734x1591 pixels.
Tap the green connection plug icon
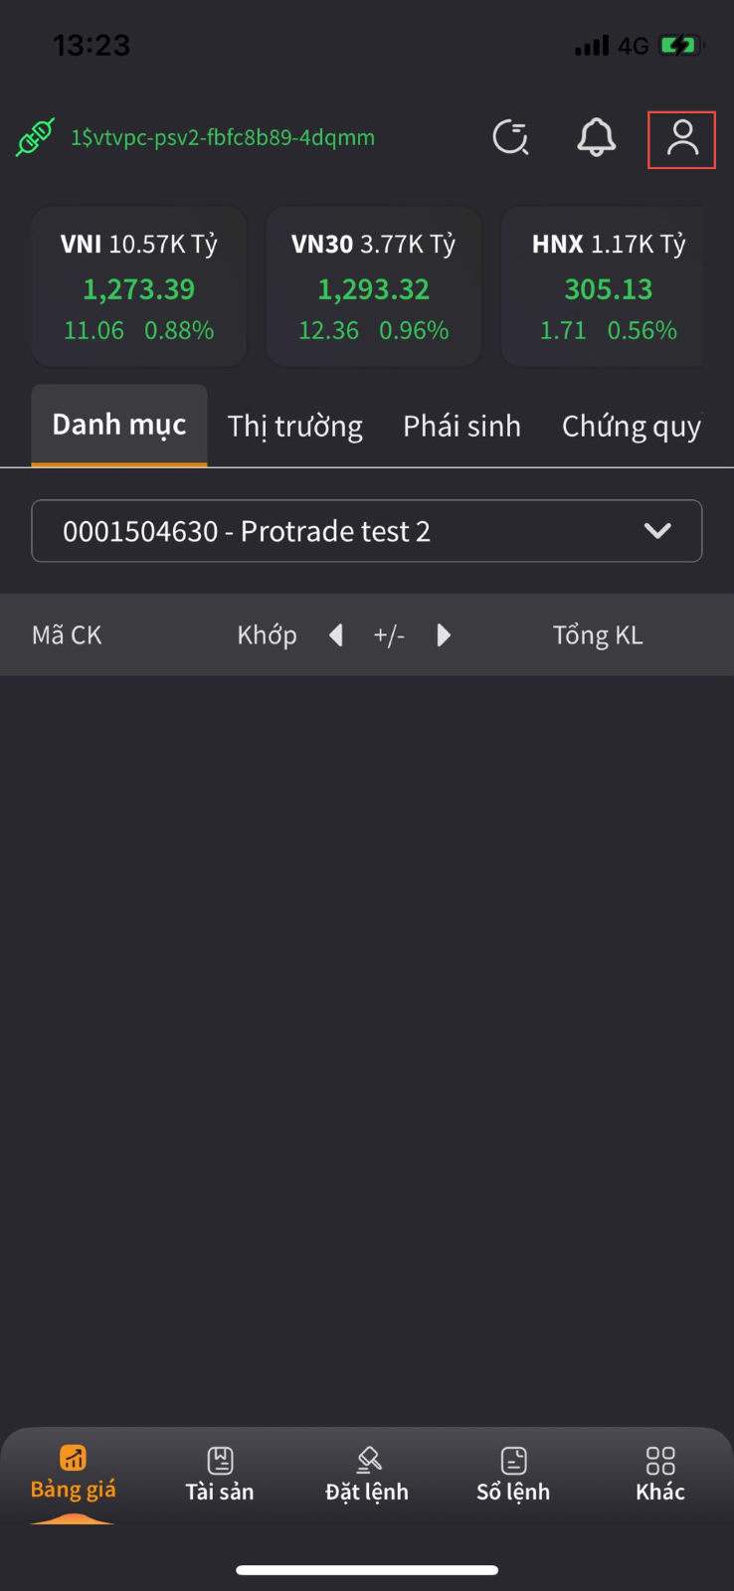[35, 138]
